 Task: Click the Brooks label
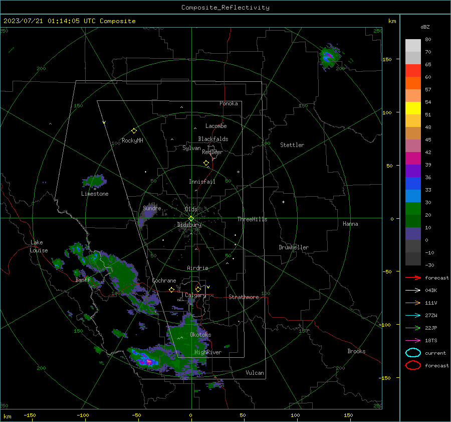(x=356, y=351)
